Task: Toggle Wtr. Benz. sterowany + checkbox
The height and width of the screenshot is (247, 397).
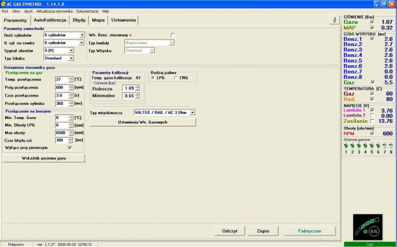Action: [x=173, y=35]
